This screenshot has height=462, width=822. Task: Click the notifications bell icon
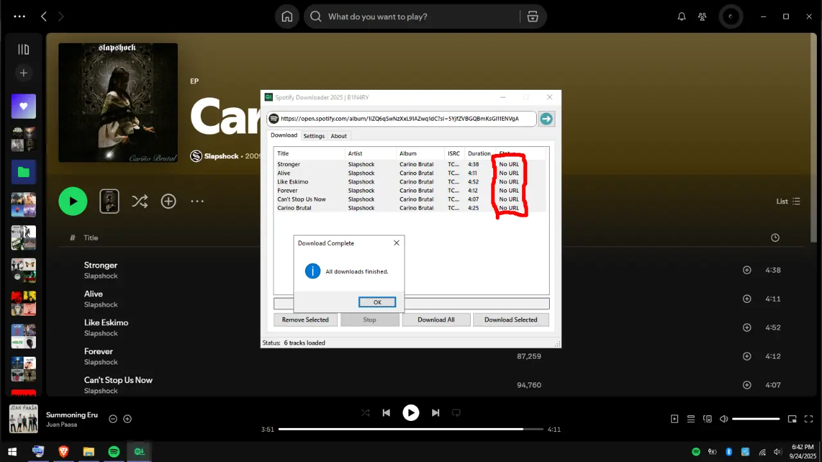click(682, 17)
